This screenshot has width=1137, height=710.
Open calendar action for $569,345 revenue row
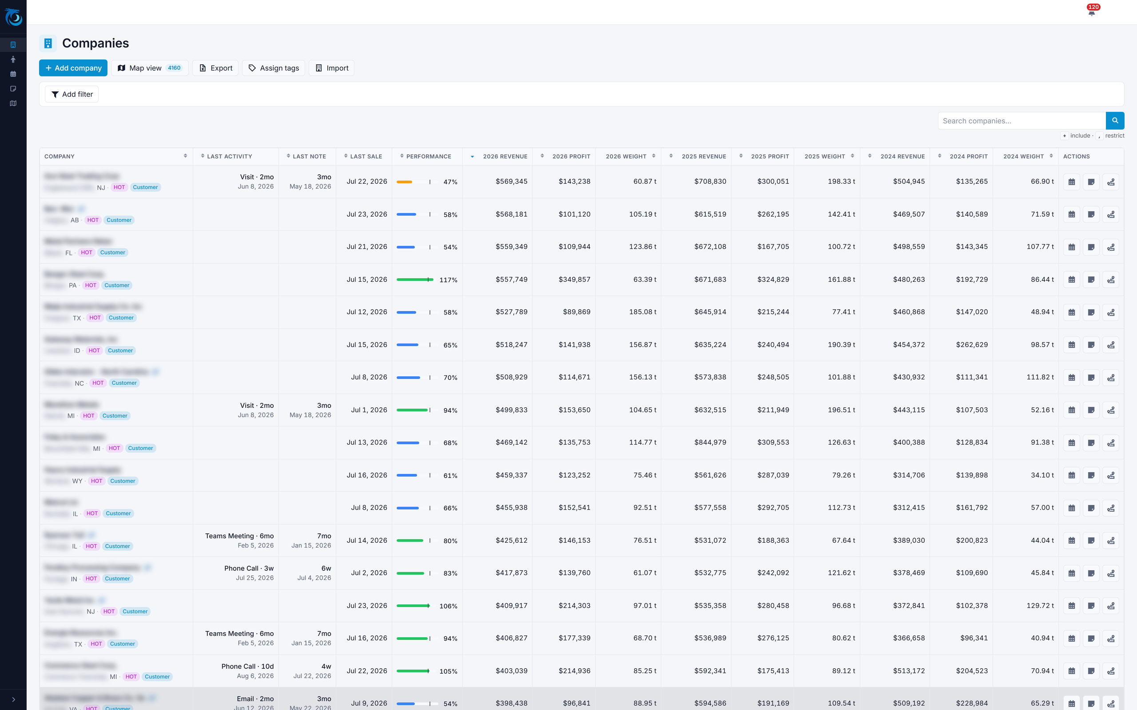pos(1072,182)
